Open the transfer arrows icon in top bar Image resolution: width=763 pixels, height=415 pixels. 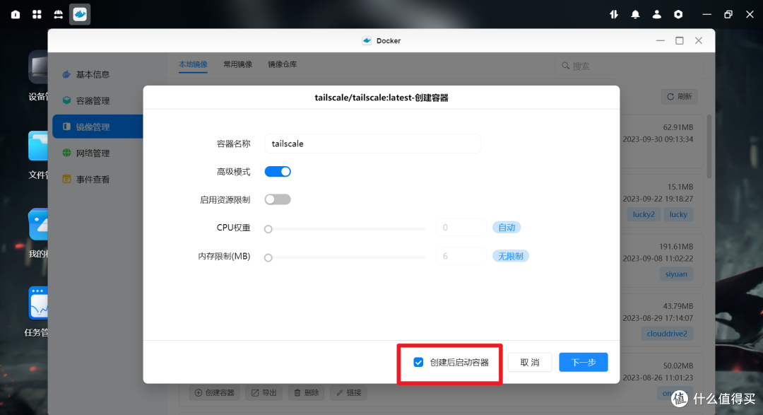click(614, 15)
